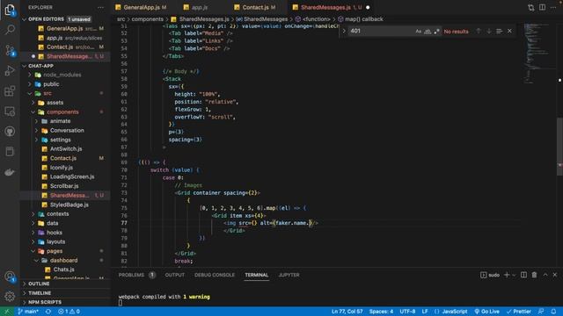Open the Output panel tab
Viewport: 563px width, 316px height.
(x=175, y=275)
